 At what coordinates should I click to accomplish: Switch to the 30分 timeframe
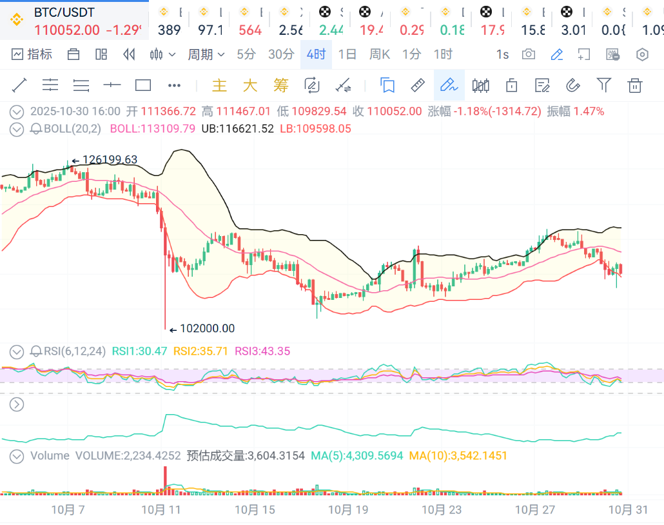click(280, 54)
